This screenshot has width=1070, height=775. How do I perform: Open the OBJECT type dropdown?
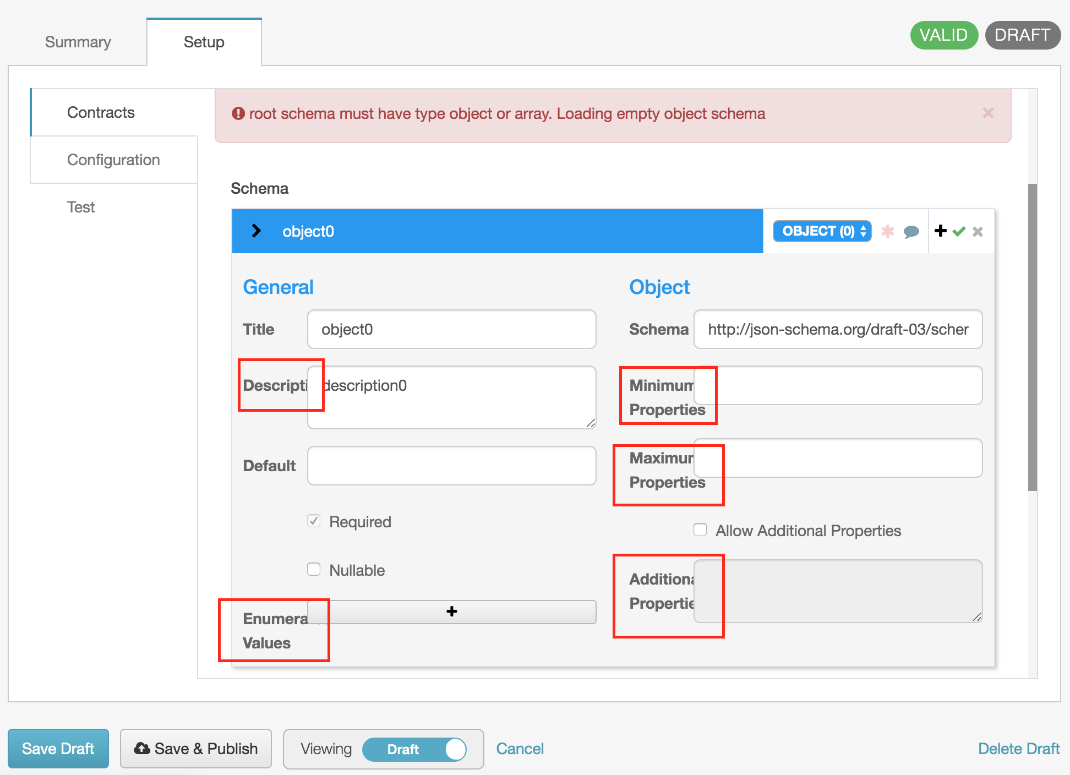pos(822,231)
